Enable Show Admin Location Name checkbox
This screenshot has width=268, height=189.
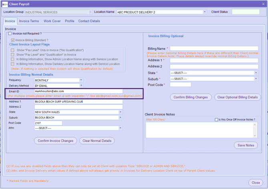click(x=12, y=59)
